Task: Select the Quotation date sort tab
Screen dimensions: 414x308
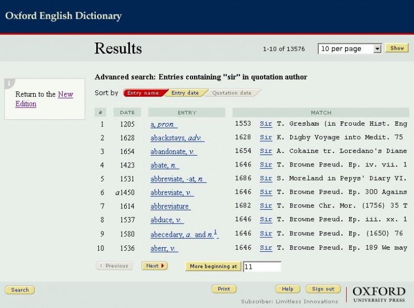Action: [x=232, y=93]
